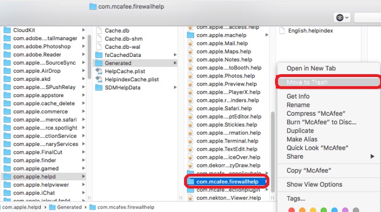The image size is (381, 212).
Task: Select the com.apple.gamed folder icon
Action: coord(7,168)
